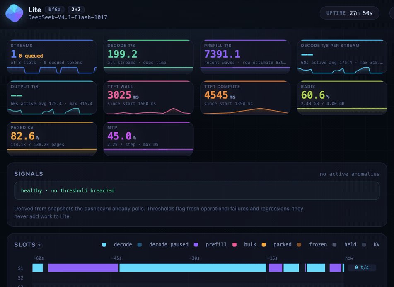
Task: Click the KV legend swatch
Action: 364,245
